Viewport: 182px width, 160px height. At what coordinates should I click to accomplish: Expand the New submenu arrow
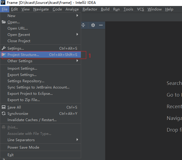coord(77,16)
